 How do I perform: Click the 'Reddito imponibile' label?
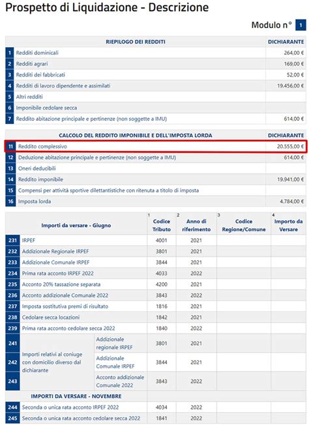tap(40, 180)
